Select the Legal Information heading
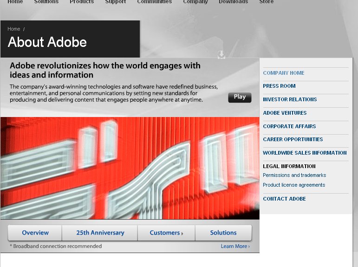The image size is (358, 267). click(289, 166)
